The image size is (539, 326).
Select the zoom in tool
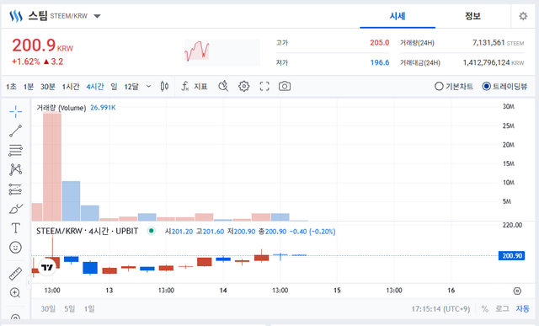tap(15, 292)
